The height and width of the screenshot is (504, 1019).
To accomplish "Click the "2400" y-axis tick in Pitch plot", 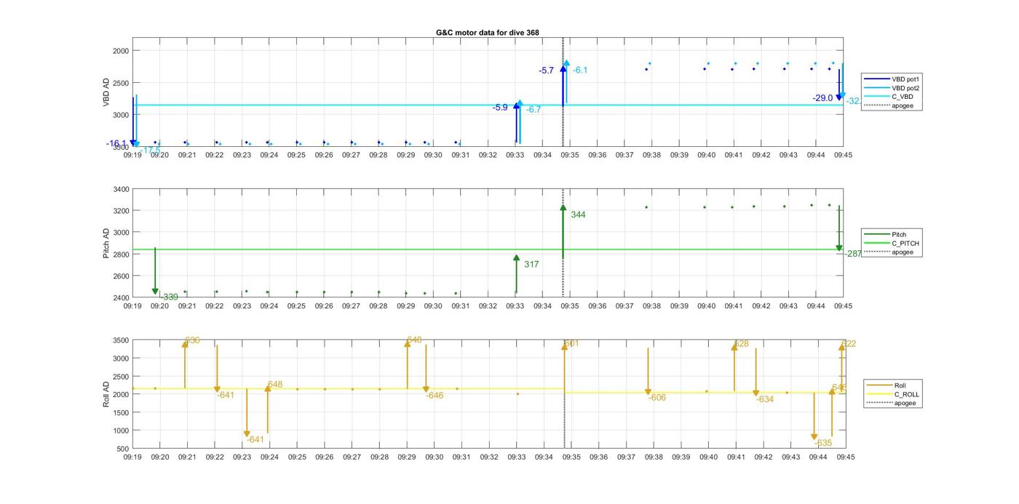I will click(x=121, y=297).
